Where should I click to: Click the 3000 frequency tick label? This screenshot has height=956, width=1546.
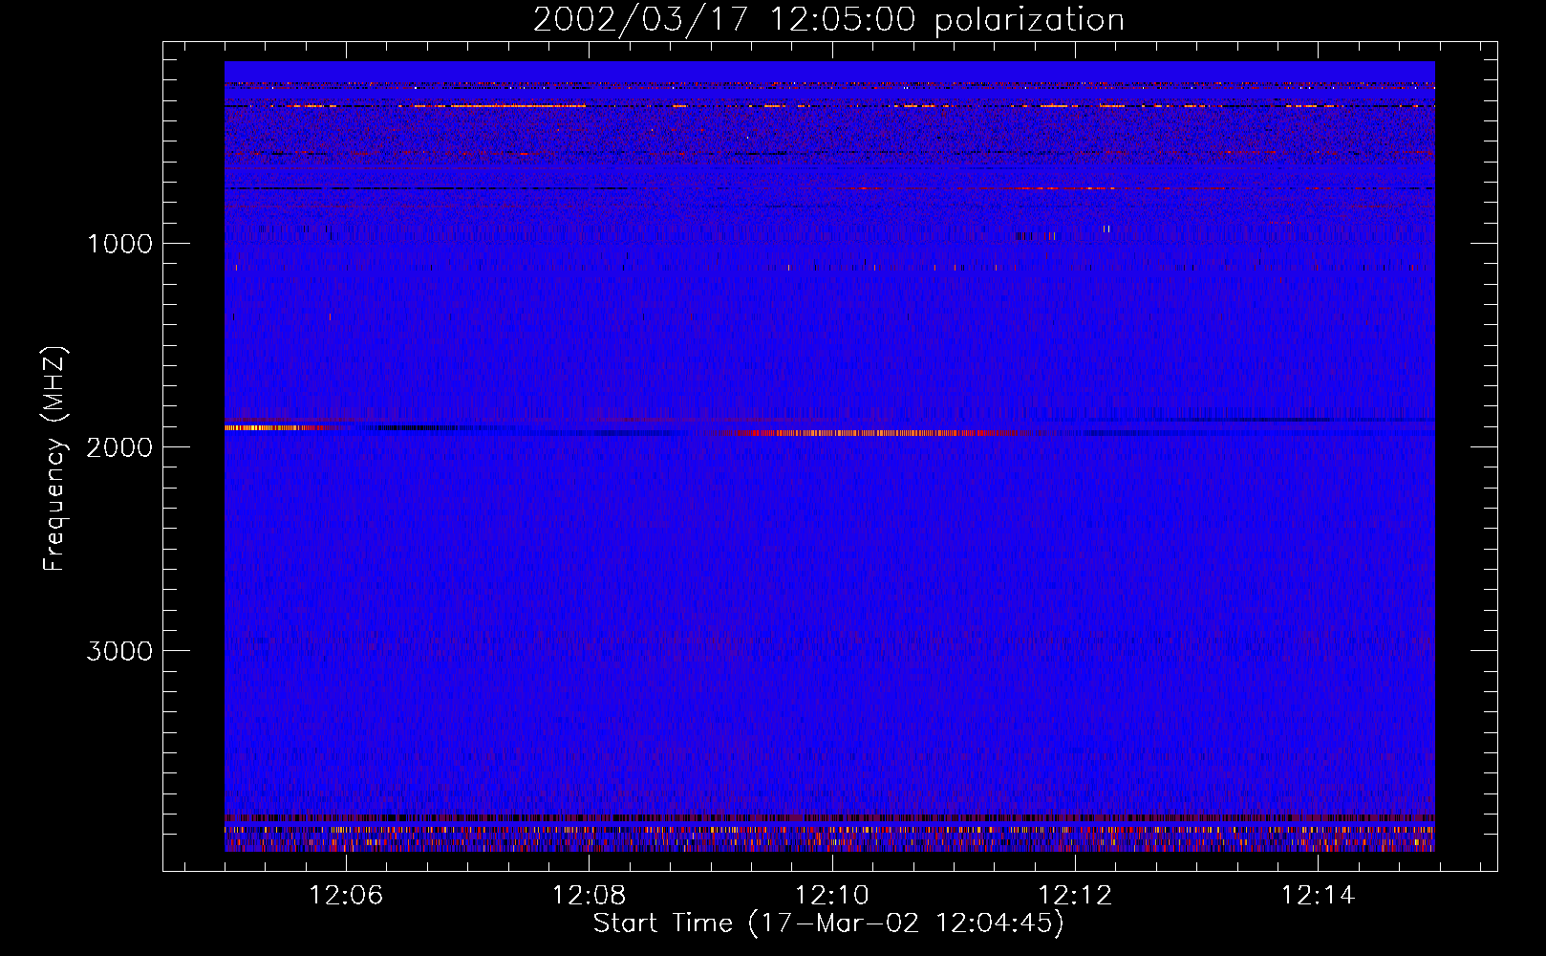click(119, 651)
